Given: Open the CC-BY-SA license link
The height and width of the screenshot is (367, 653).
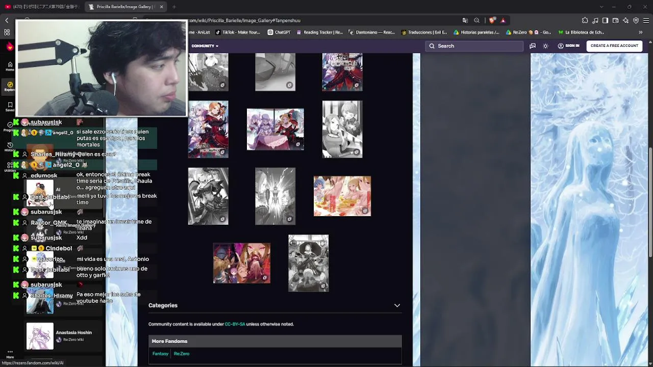Looking at the screenshot, I should (235, 324).
